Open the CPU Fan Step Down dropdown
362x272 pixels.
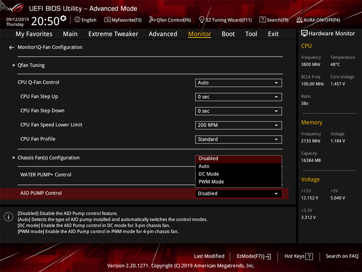[238, 111]
